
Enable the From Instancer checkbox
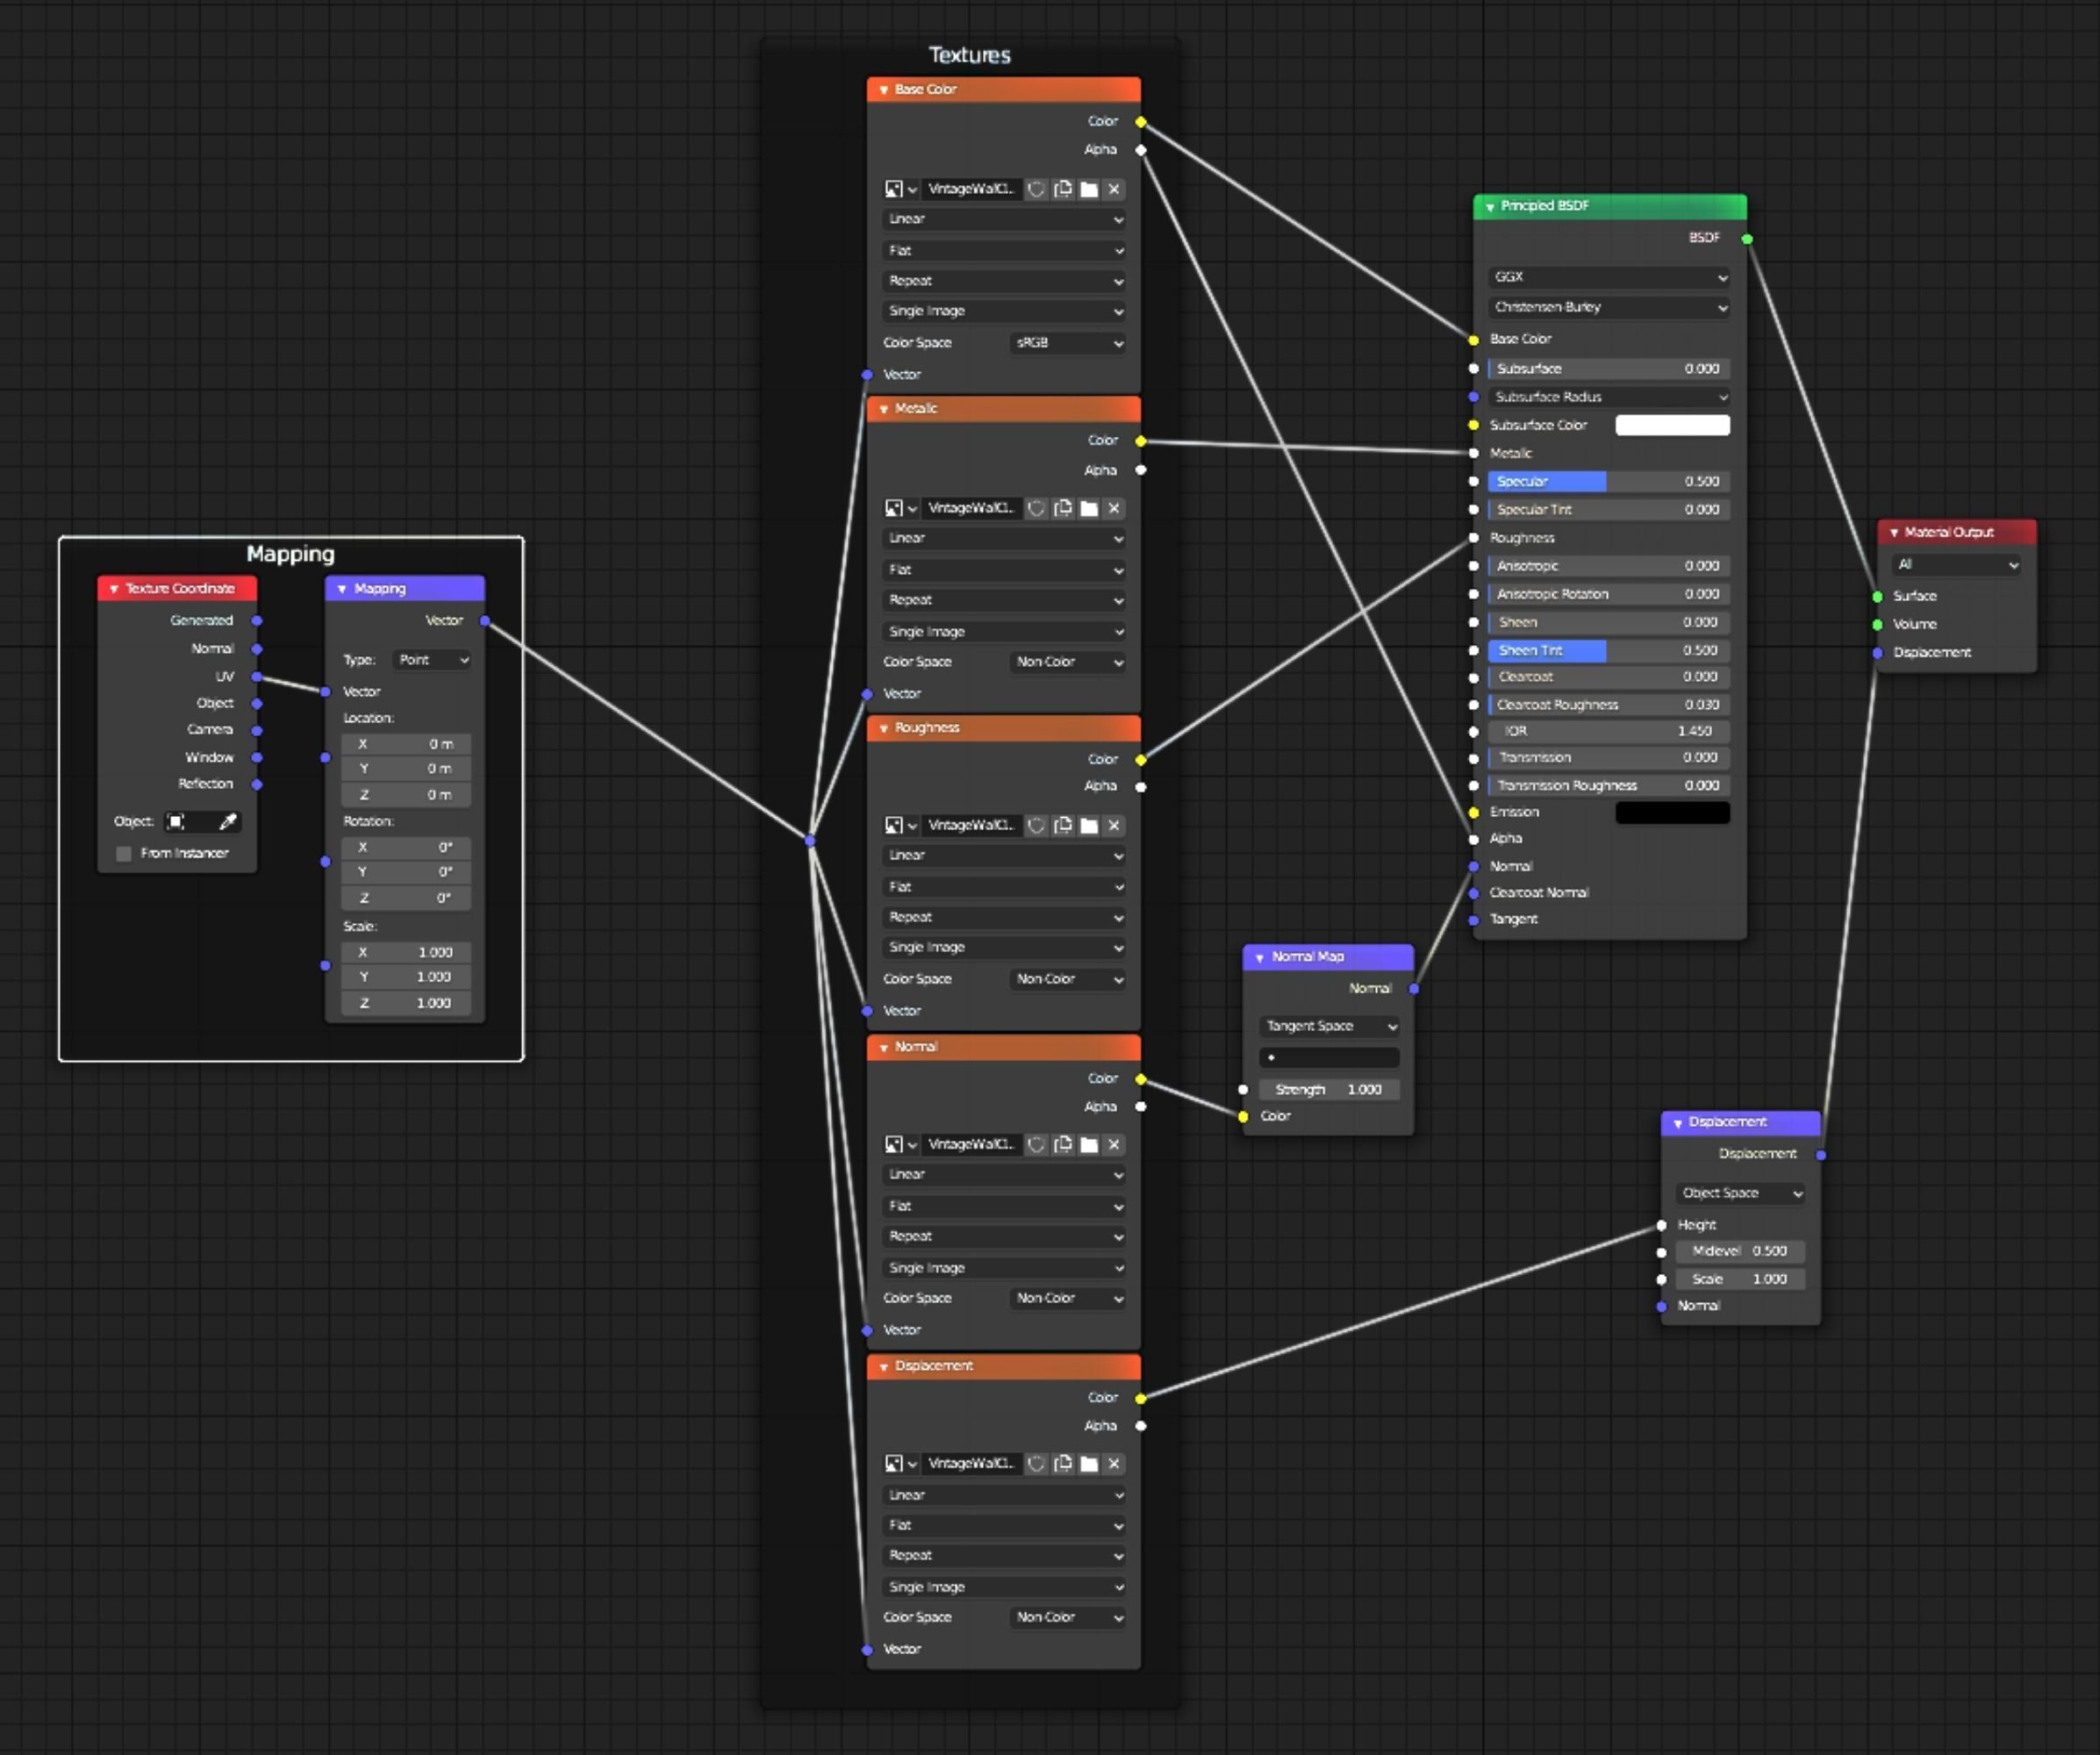(124, 853)
